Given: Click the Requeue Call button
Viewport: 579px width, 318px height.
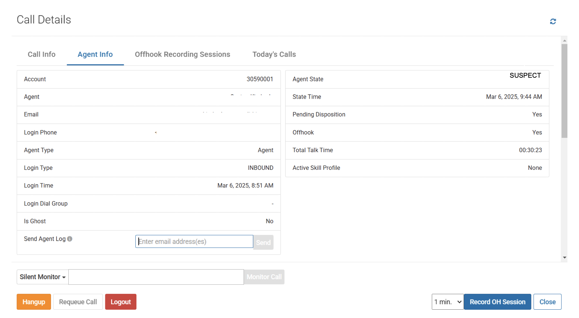Looking at the screenshot, I should tap(78, 302).
